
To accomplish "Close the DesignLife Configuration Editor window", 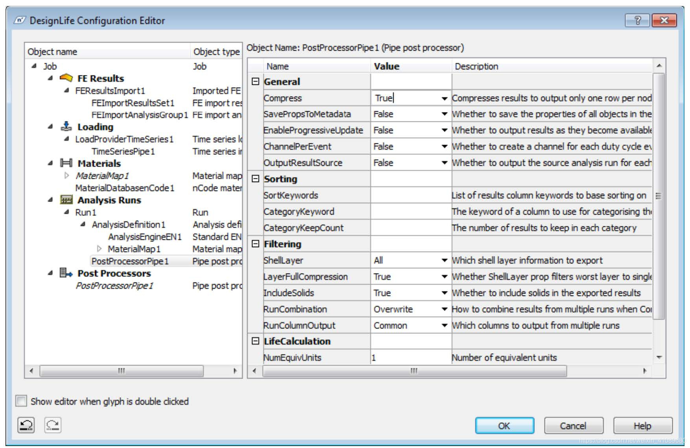I will click(x=664, y=20).
